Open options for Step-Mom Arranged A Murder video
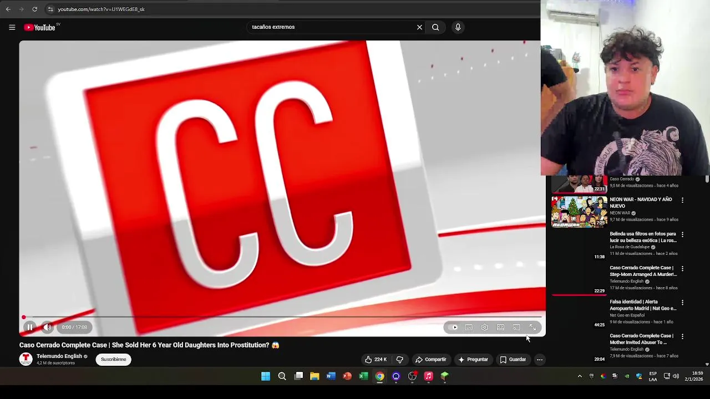Image resolution: width=710 pixels, height=399 pixels. click(682, 268)
